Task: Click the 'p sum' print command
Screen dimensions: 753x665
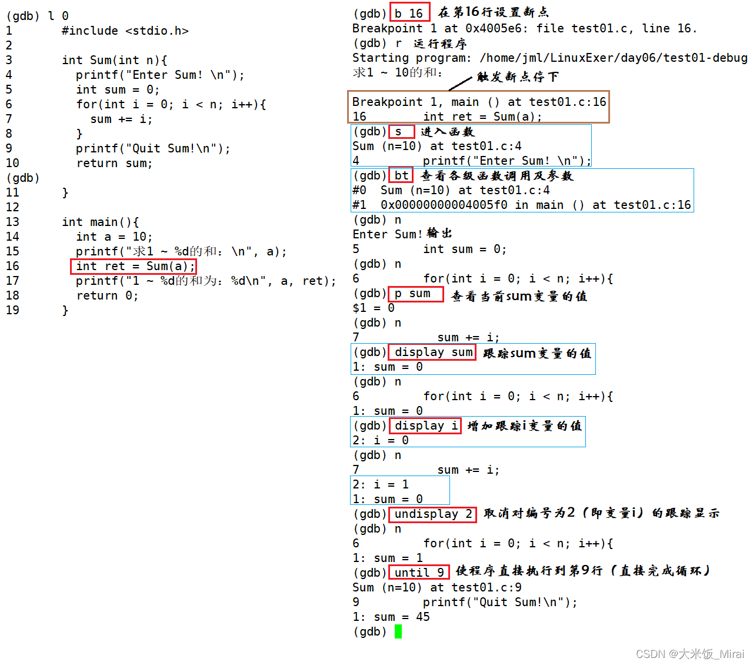Action: 412,293
